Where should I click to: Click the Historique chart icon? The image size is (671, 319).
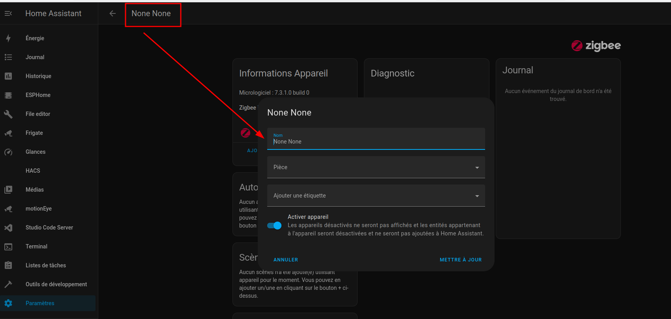[x=8, y=76]
